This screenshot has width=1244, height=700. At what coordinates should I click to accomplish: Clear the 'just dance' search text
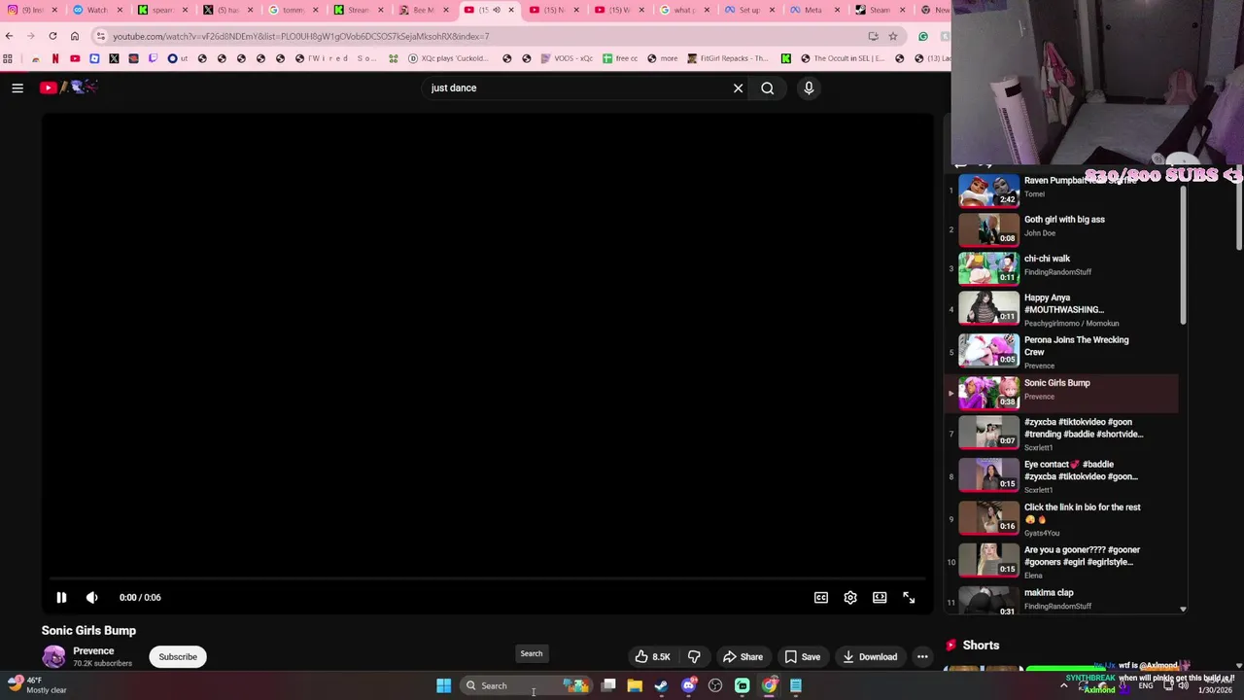pos(738,88)
